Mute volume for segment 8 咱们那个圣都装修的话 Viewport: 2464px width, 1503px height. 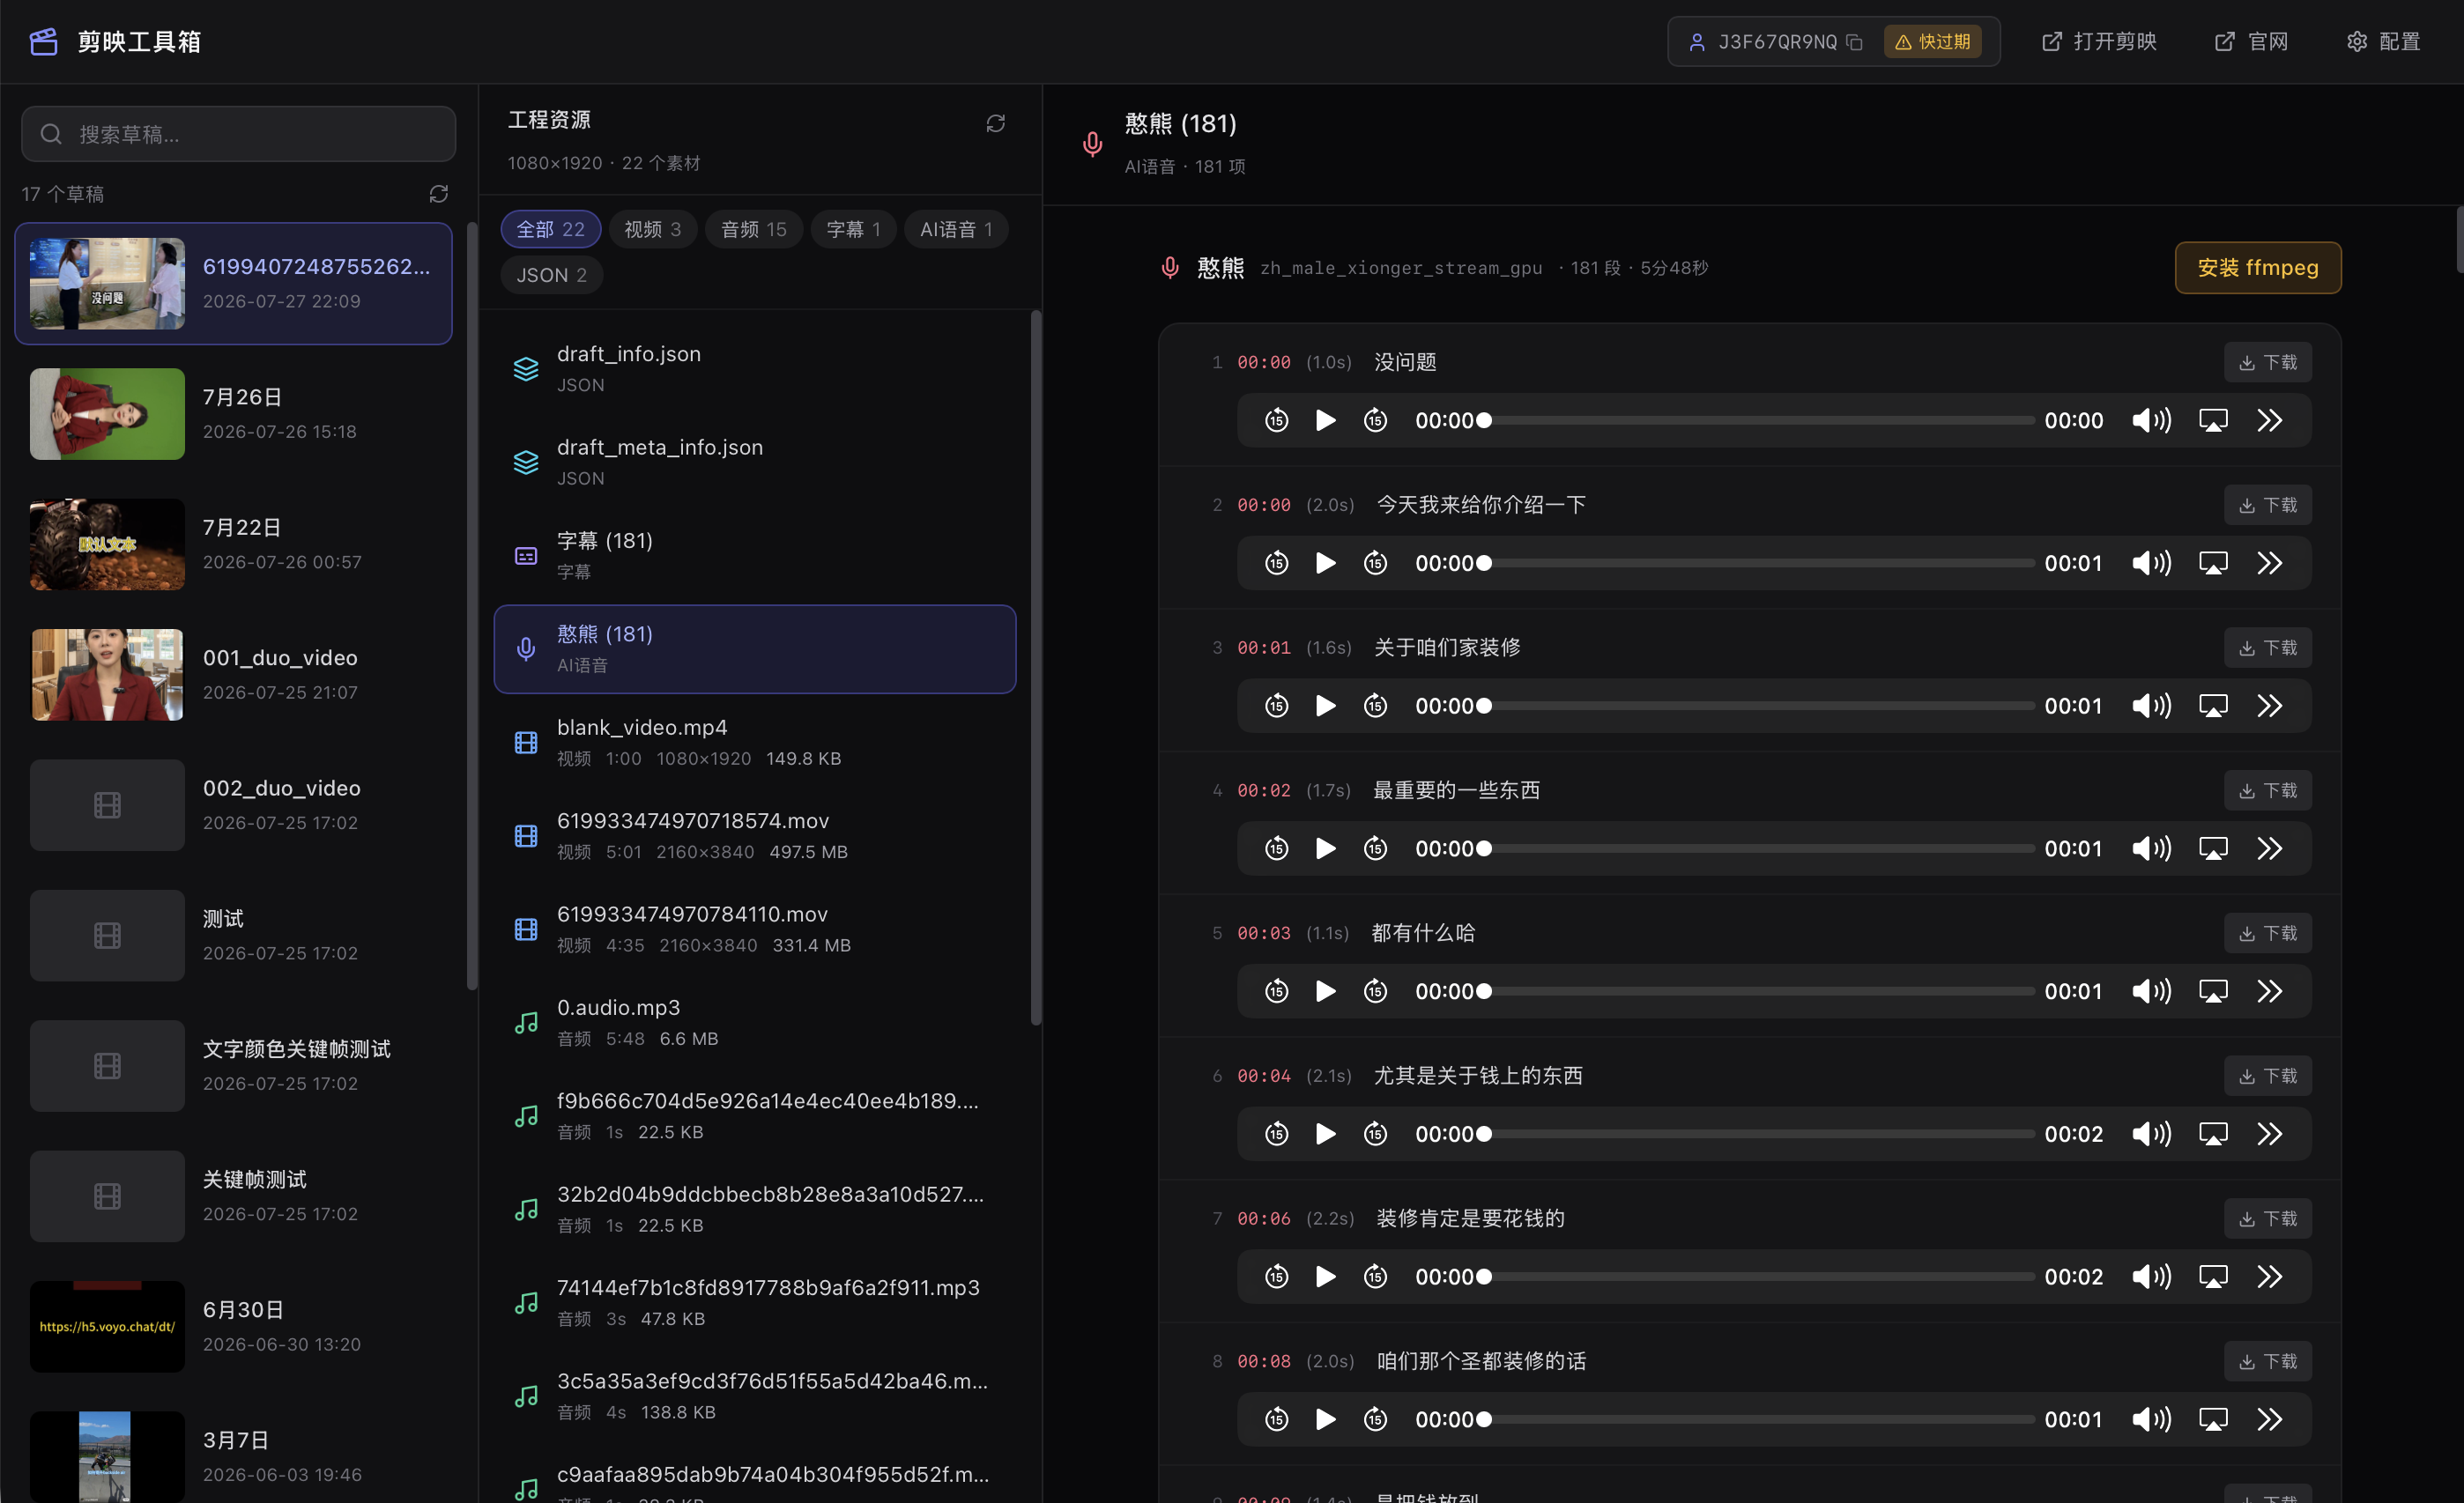[2151, 1419]
